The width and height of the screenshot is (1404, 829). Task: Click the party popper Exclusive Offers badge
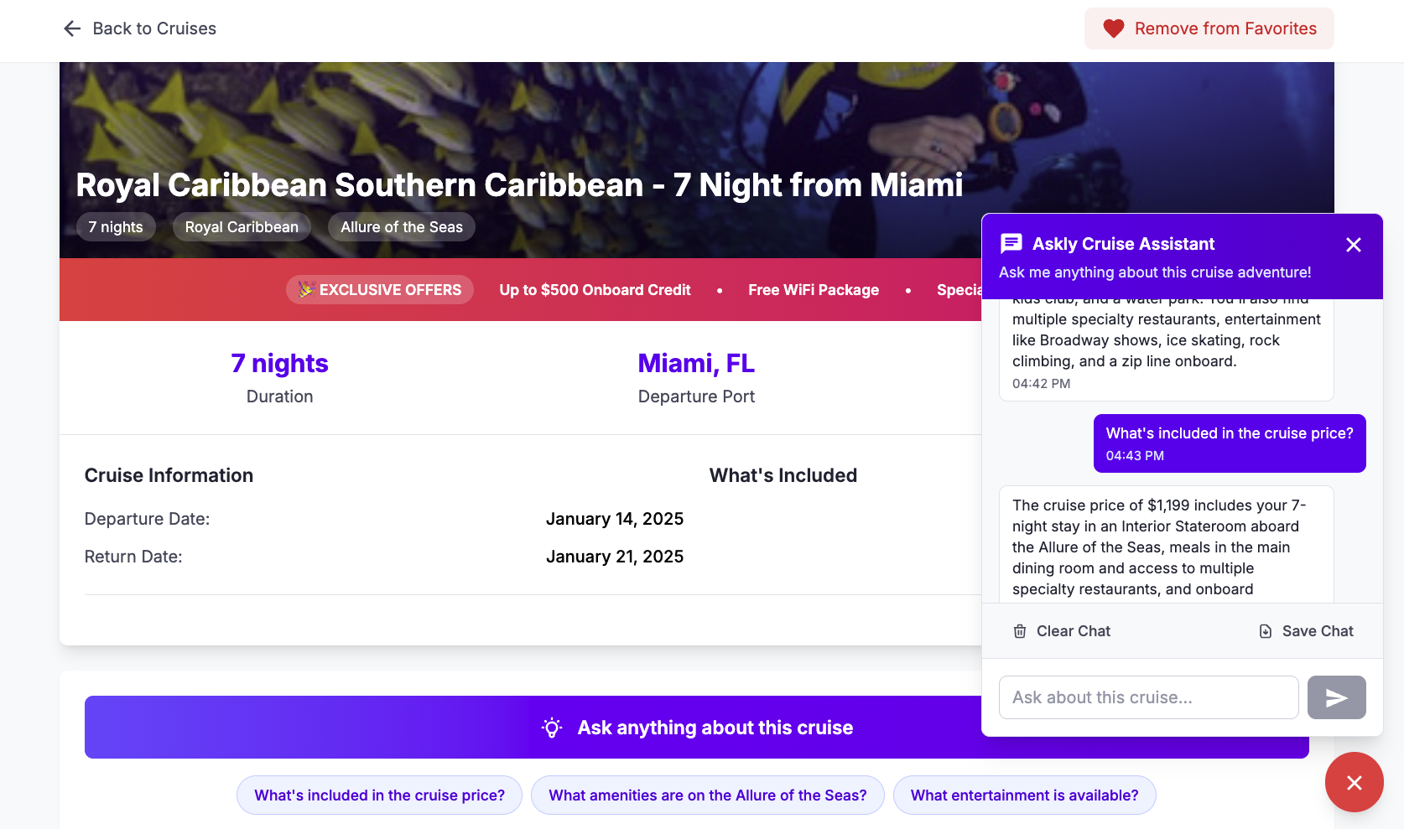point(380,290)
